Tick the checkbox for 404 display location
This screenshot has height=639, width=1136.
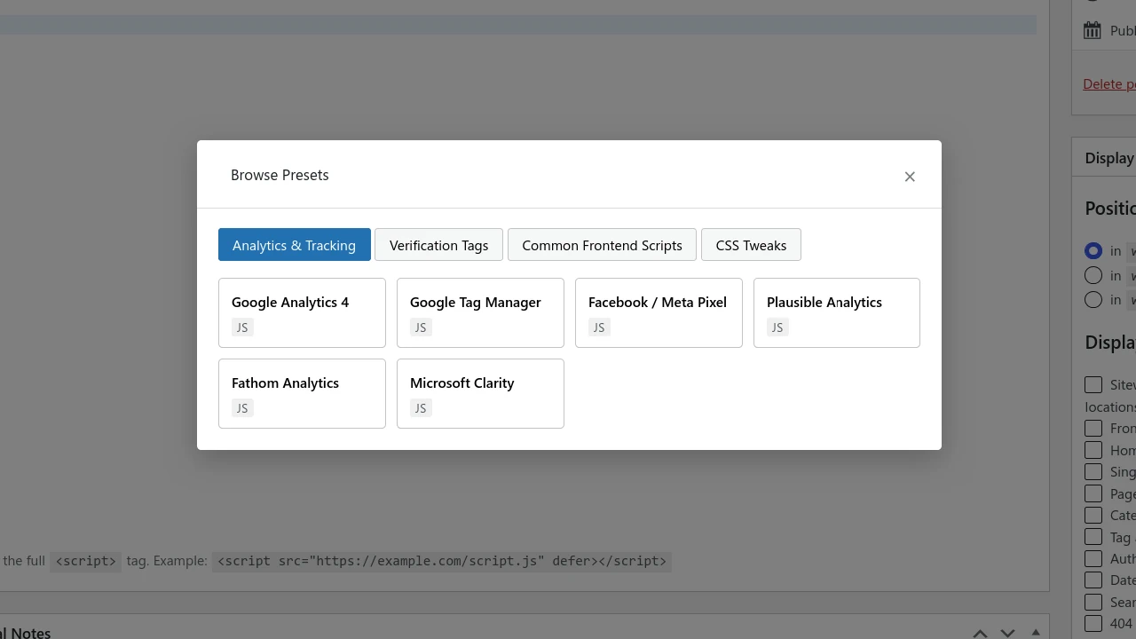1093,623
